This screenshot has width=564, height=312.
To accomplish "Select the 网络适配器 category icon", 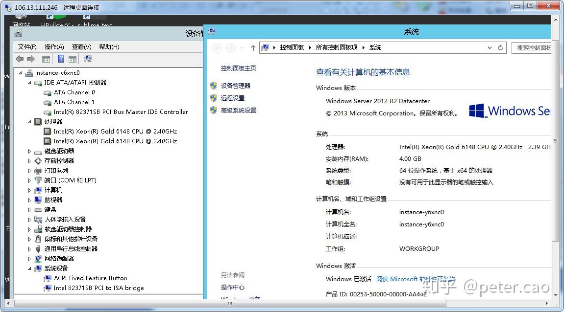I will [x=39, y=259].
